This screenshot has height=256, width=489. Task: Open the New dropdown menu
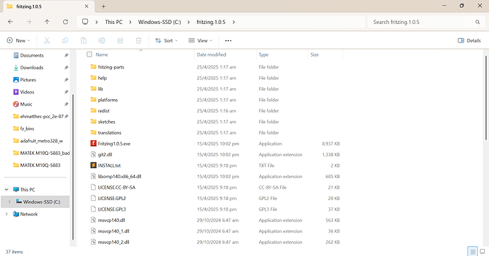coord(18,40)
